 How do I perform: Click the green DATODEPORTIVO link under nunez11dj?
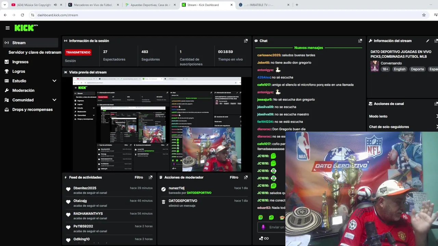click(199, 193)
